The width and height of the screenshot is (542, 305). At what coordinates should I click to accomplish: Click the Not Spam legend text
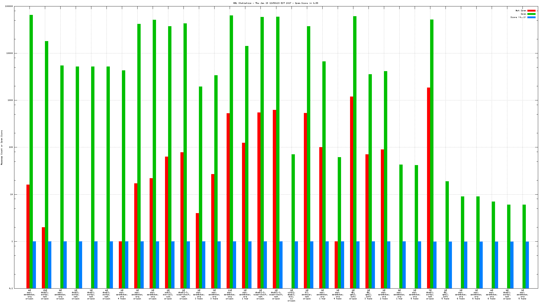pyautogui.click(x=521, y=11)
